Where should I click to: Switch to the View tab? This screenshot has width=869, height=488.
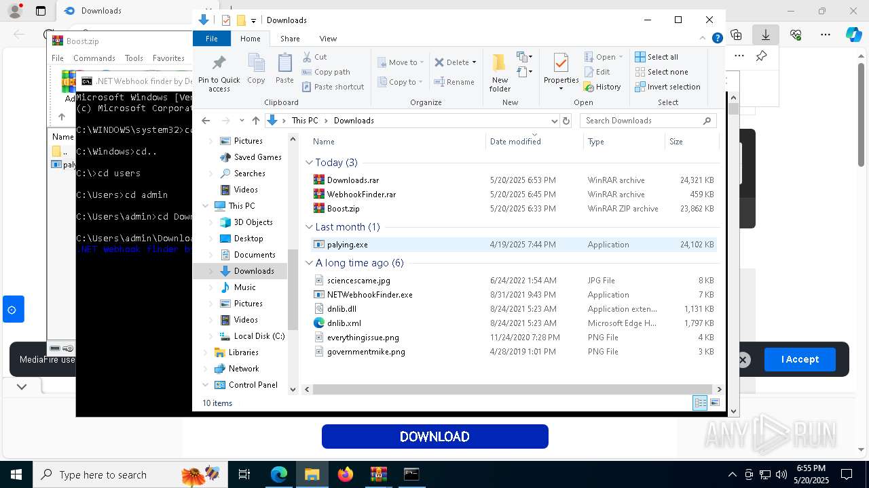[x=328, y=39]
